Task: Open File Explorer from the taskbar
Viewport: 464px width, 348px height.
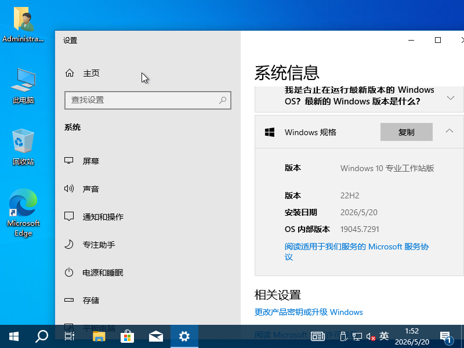Action: pyautogui.click(x=99, y=336)
